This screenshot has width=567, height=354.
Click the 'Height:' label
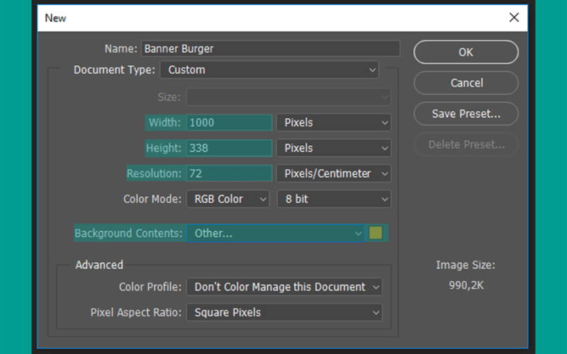click(164, 148)
